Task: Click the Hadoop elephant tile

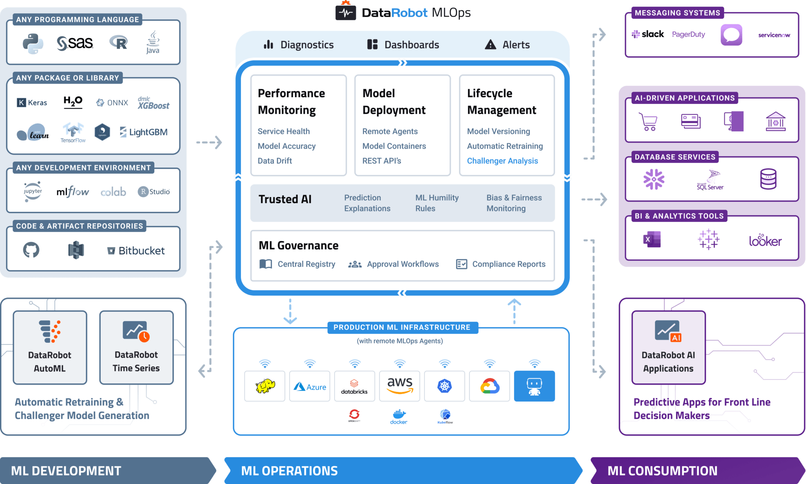Action: 265,386
